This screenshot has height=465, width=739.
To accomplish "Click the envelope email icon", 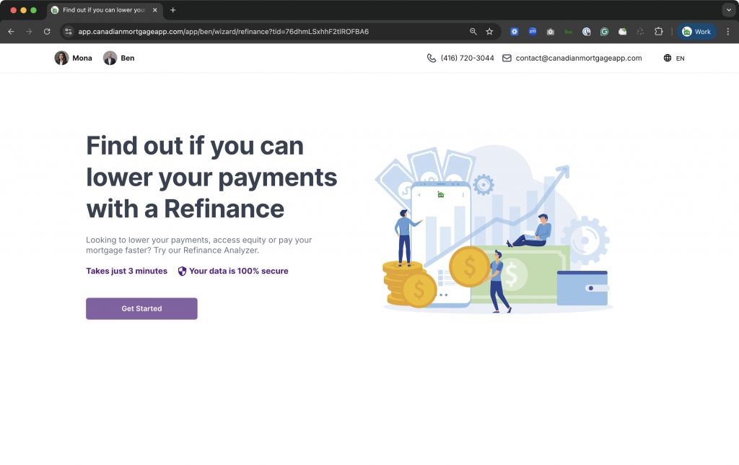I will tap(507, 58).
